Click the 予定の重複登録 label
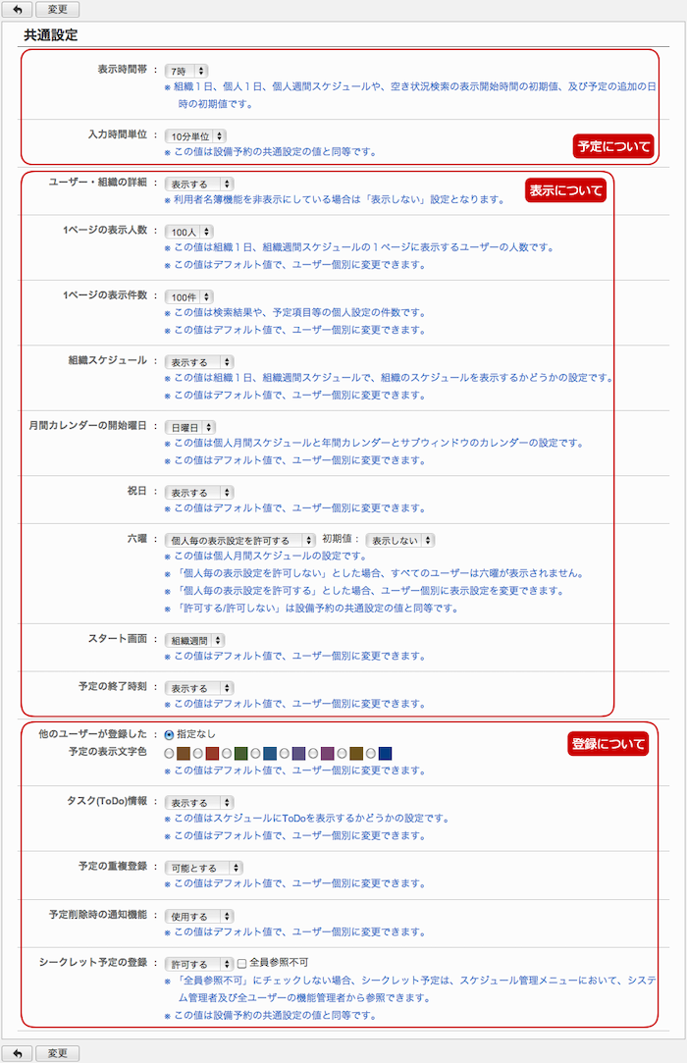The image size is (687, 1063). (113, 867)
